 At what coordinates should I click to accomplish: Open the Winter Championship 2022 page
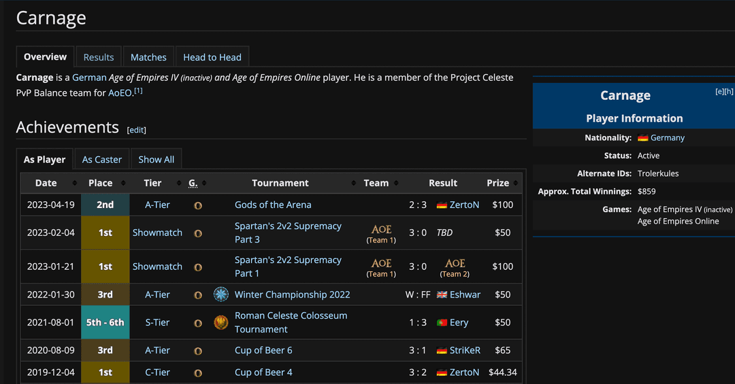(292, 294)
